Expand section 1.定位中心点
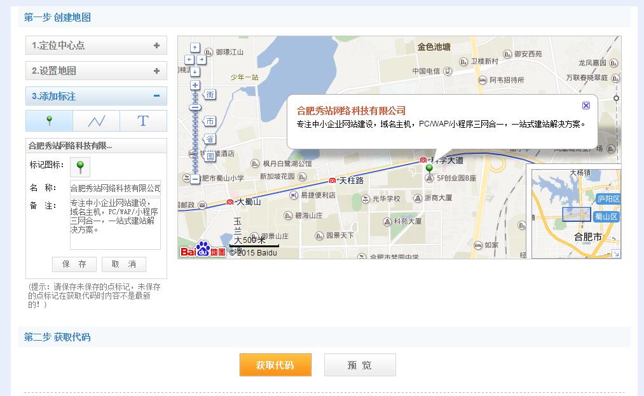The height and width of the screenshot is (396, 644). coord(96,45)
